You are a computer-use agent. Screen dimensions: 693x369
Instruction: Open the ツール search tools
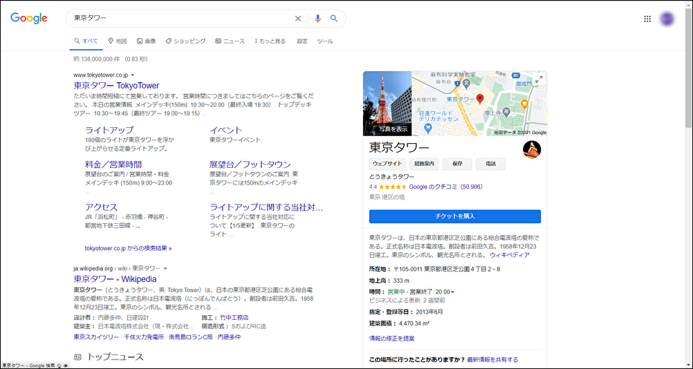(325, 41)
